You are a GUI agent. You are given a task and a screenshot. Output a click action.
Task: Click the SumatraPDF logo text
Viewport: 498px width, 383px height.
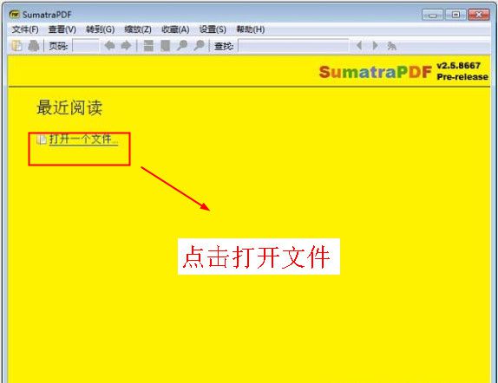point(376,72)
